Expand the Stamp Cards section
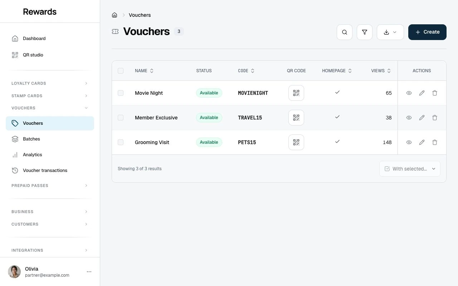The width and height of the screenshot is (458, 286). coord(50,96)
